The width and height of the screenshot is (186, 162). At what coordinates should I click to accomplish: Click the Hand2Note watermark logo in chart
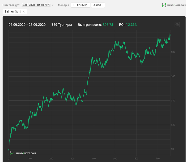23,153
